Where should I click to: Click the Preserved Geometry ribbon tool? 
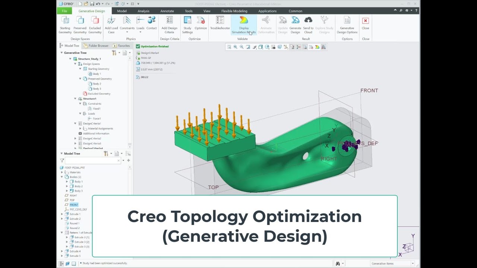click(80, 25)
